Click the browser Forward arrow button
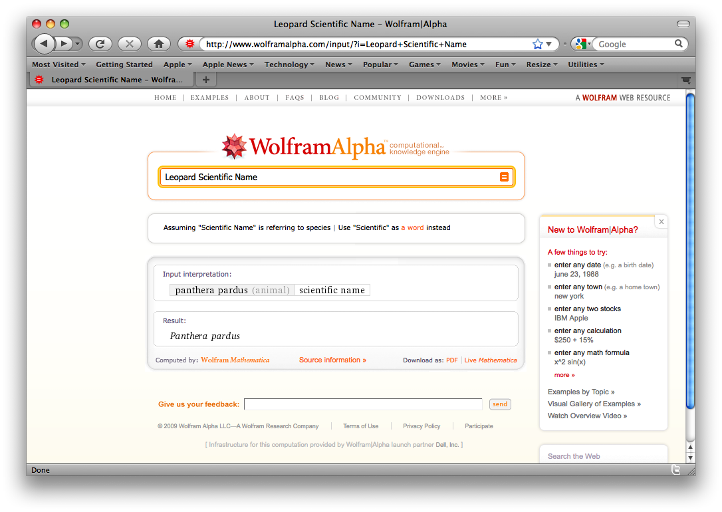 click(64, 44)
